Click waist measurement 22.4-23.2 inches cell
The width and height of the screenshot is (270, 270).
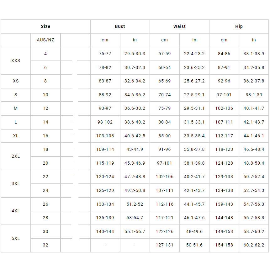point(194,54)
